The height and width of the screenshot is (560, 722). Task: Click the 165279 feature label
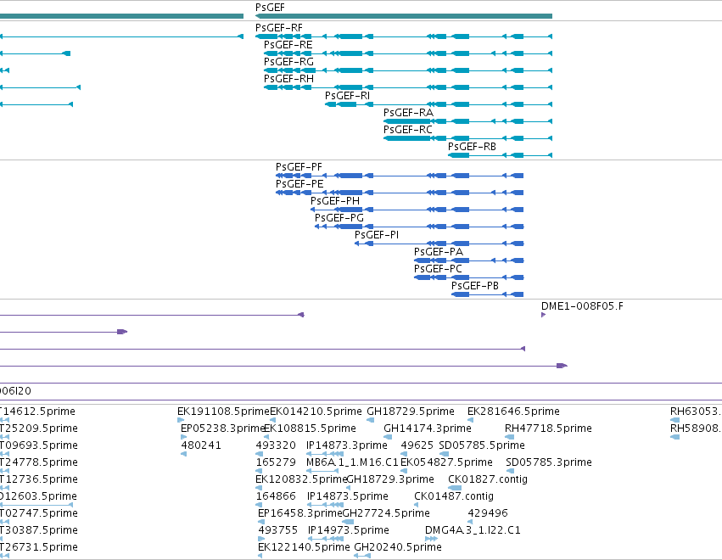click(x=276, y=462)
